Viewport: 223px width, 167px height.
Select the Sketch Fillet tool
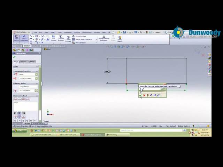click(x=37, y=42)
